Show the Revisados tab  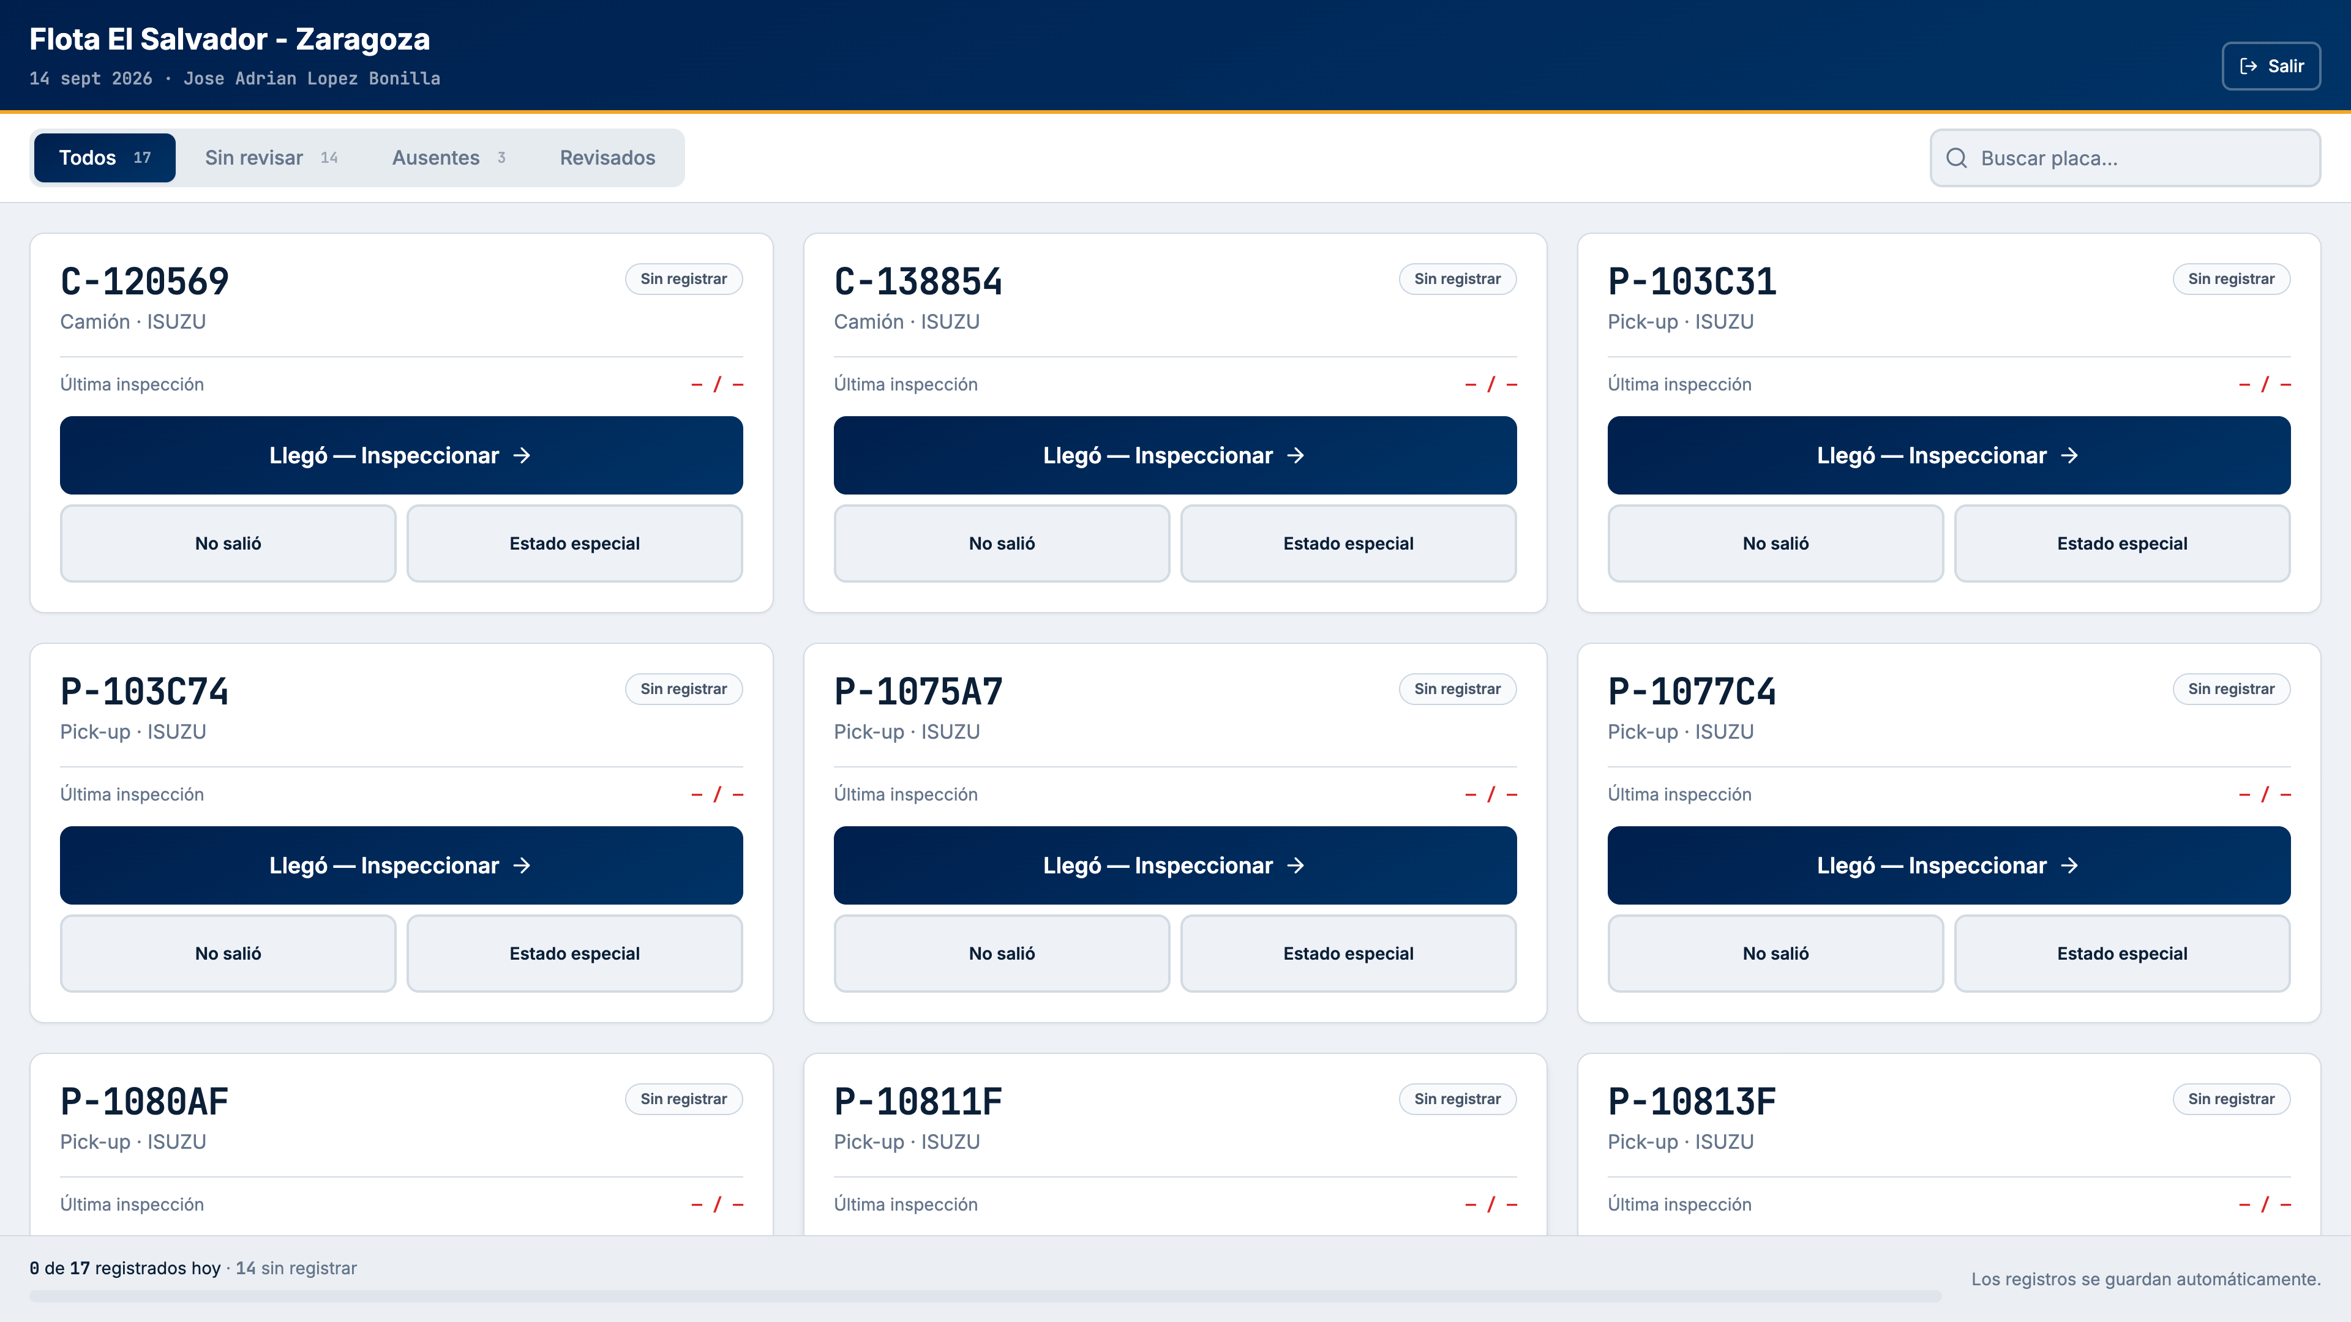608,158
